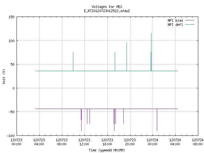Click the y-axis tick label "-50"
Viewport: 204px width, 153px height.
11,112
